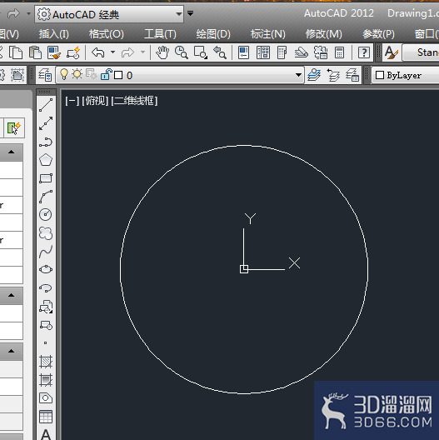
Task: Select the Polygon tool
Action: click(46, 160)
